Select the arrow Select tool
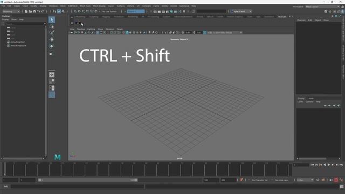This screenshot has width=345, height=194. click(52, 19)
